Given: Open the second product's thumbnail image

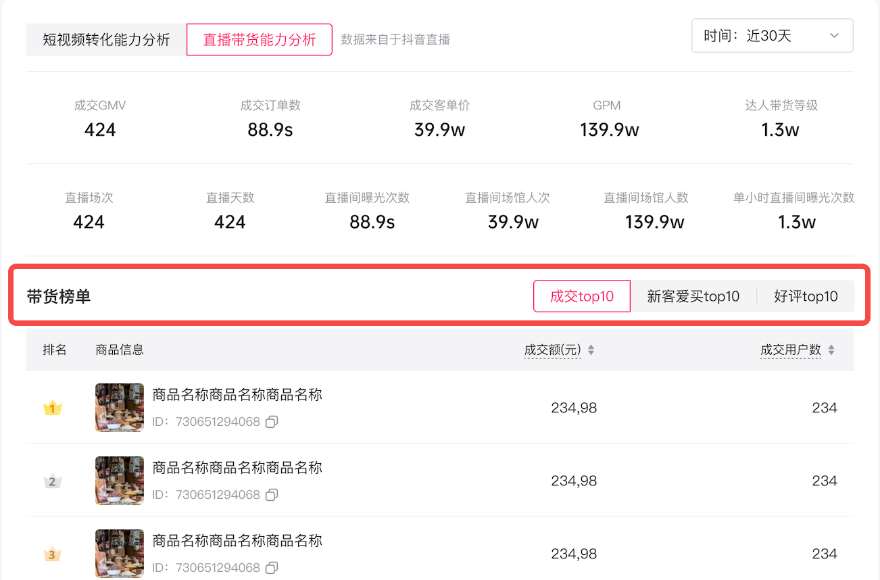Looking at the screenshot, I should tap(120, 481).
